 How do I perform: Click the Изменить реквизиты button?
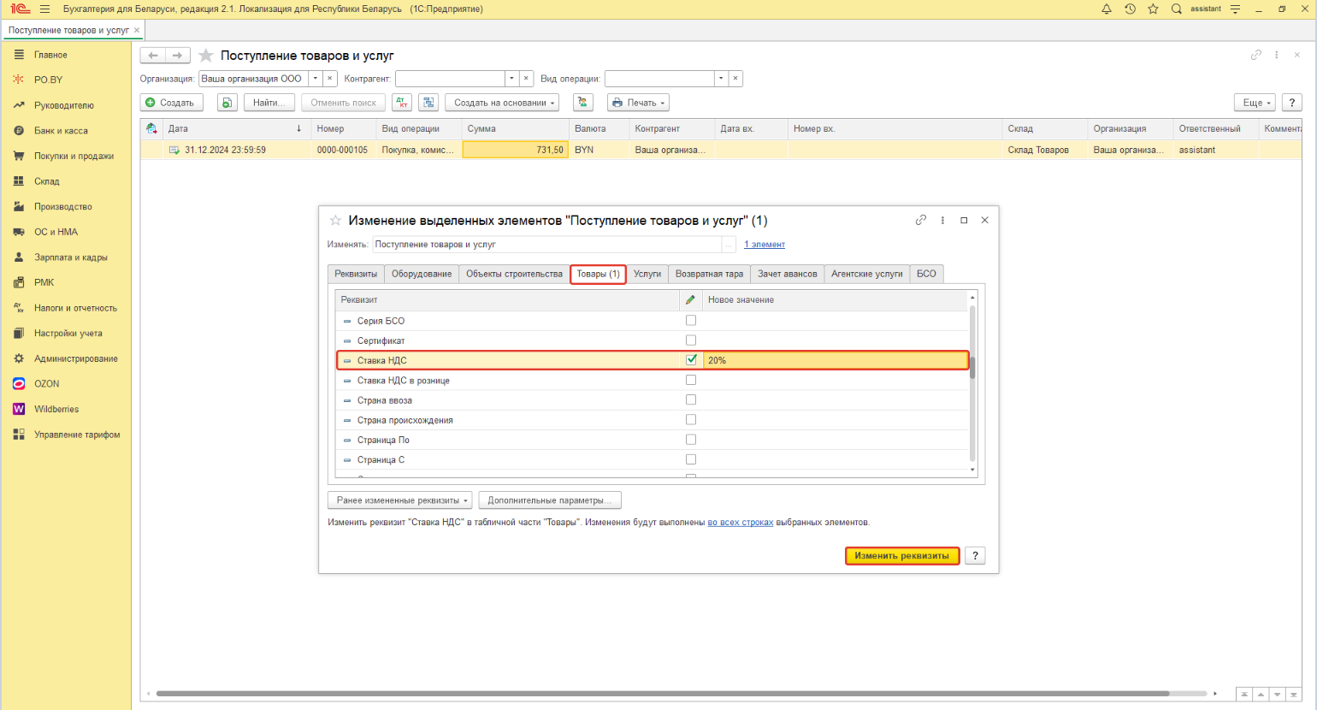pyautogui.click(x=901, y=556)
